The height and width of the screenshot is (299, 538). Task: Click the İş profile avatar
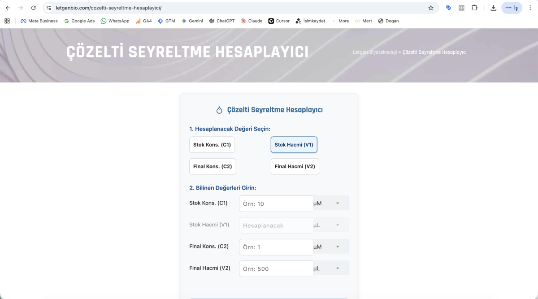coord(512,8)
